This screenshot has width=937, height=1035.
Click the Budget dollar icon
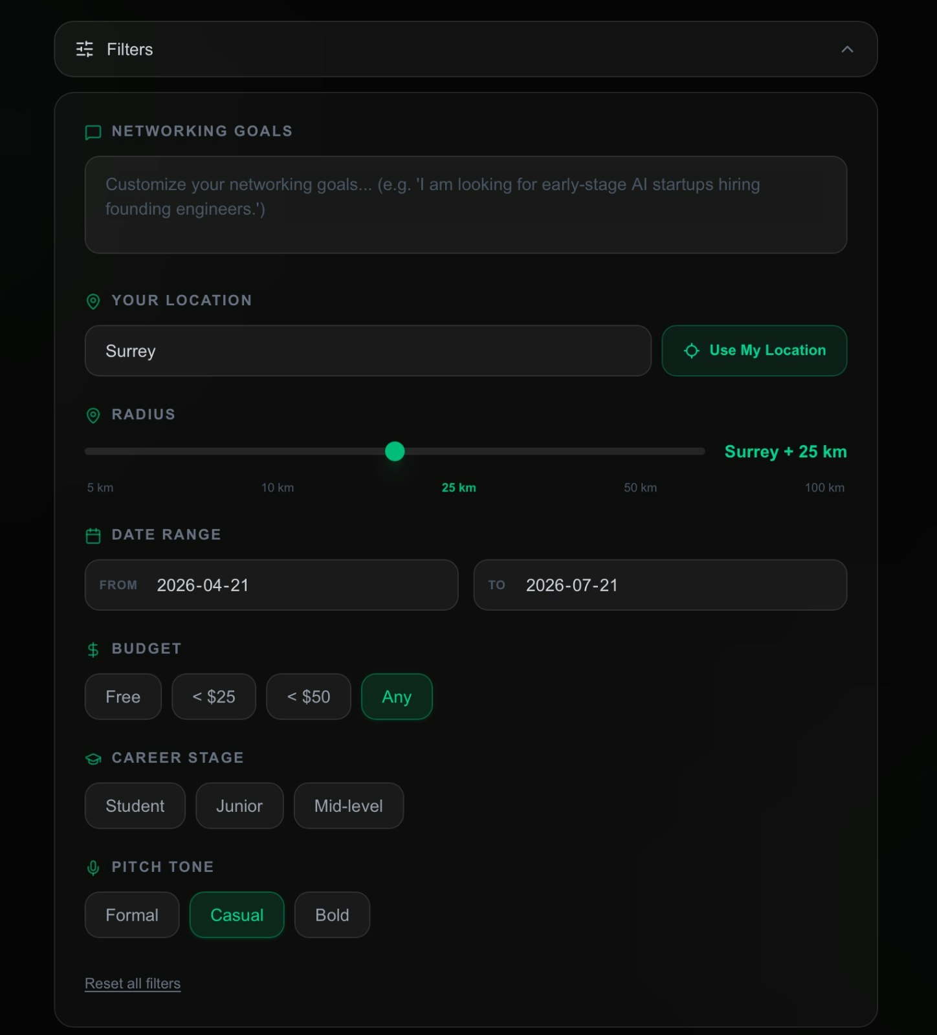pos(93,649)
